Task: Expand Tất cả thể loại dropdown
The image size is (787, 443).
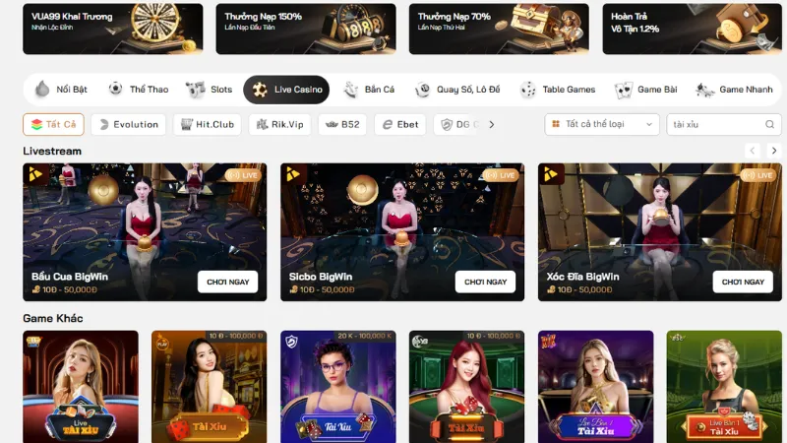Action: click(x=602, y=125)
